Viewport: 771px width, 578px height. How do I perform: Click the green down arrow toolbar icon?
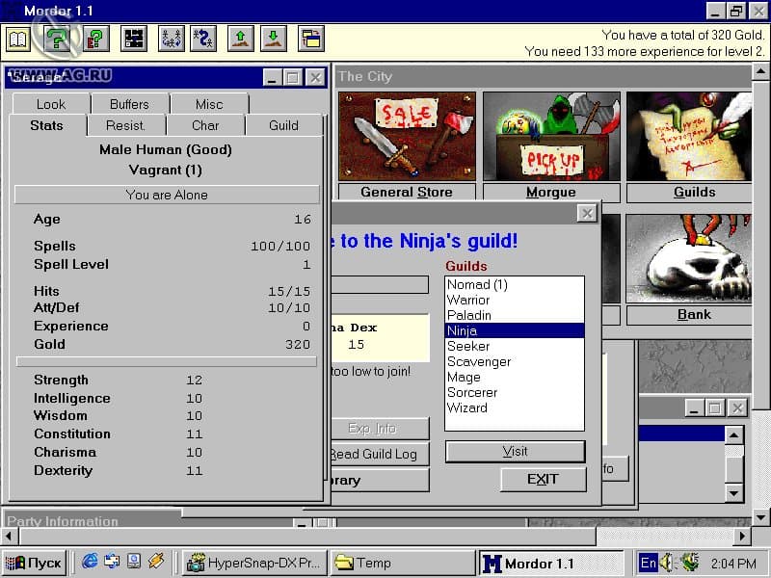[274, 39]
